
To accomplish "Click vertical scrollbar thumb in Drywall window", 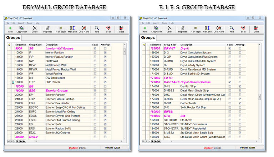I will click(x=125, y=52).
